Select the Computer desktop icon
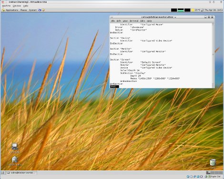 [x=15, y=148]
